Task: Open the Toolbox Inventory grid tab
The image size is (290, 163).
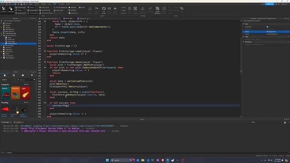Action: coord(14,75)
